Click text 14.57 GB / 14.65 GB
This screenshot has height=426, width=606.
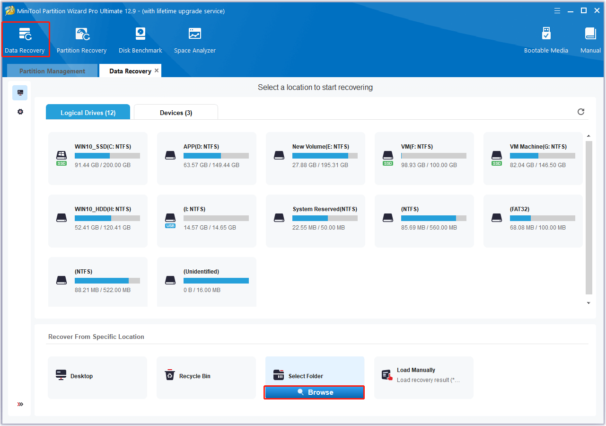click(x=210, y=228)
